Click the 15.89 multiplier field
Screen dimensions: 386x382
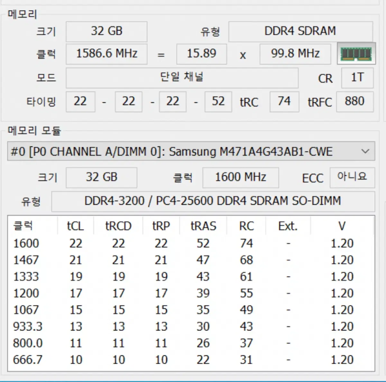tap(201, 54)
